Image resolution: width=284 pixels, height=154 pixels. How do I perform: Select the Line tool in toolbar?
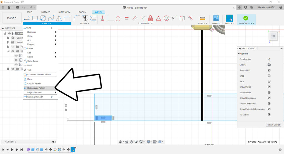coord(27,18)
